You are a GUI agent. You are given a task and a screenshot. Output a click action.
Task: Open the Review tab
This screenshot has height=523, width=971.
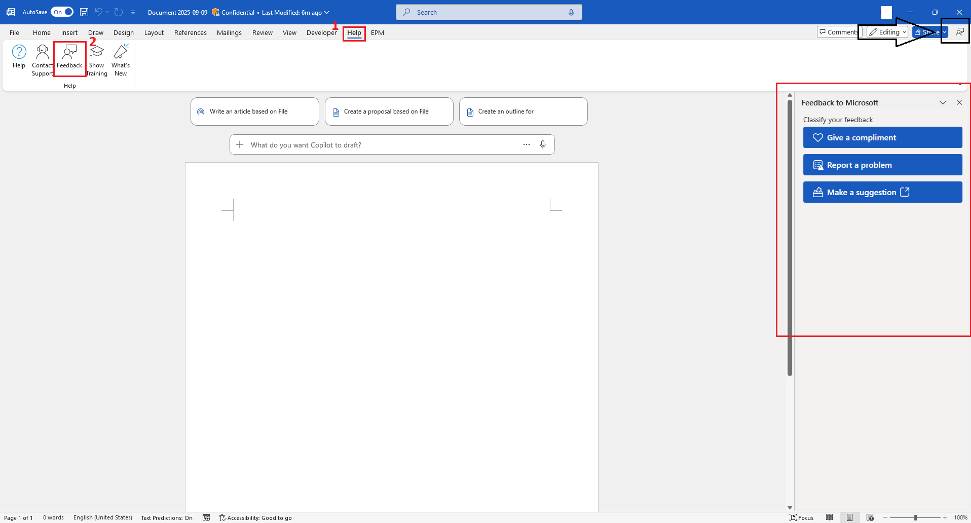pos(263,32)
